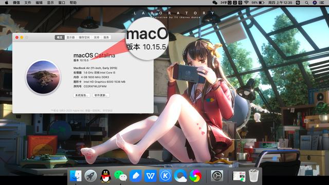The width and height of the screenshot is (329, 185).
Task: Open the Trash in the Dock
Action: coord(253,176)
